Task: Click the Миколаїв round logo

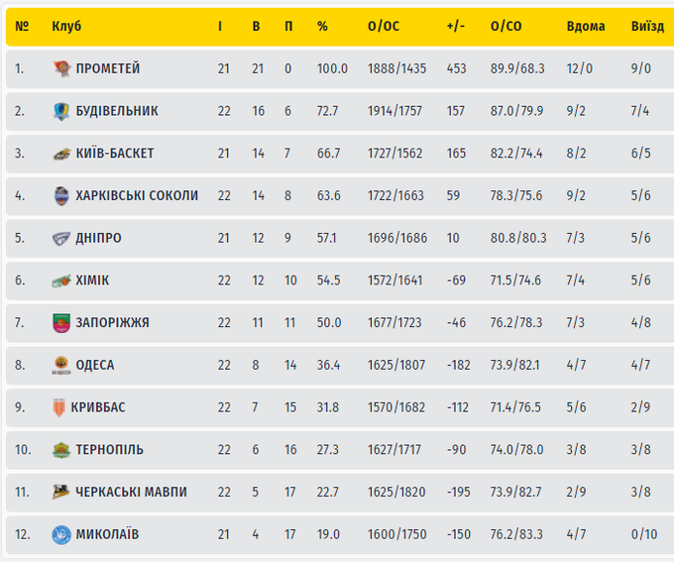Action: tap(61, 535)
